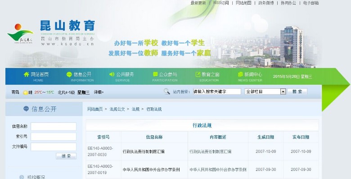This screenshot has height=179, width=351.
Task: Click the Kunshan Education logo emblem
Action: click(20, 33)
